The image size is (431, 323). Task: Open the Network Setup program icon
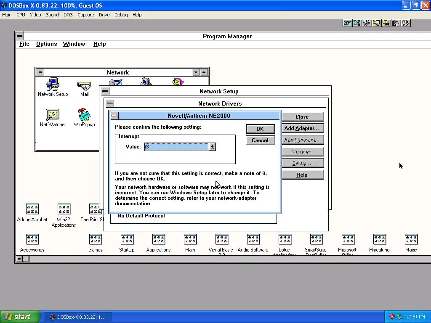click(x=53, y=87)
